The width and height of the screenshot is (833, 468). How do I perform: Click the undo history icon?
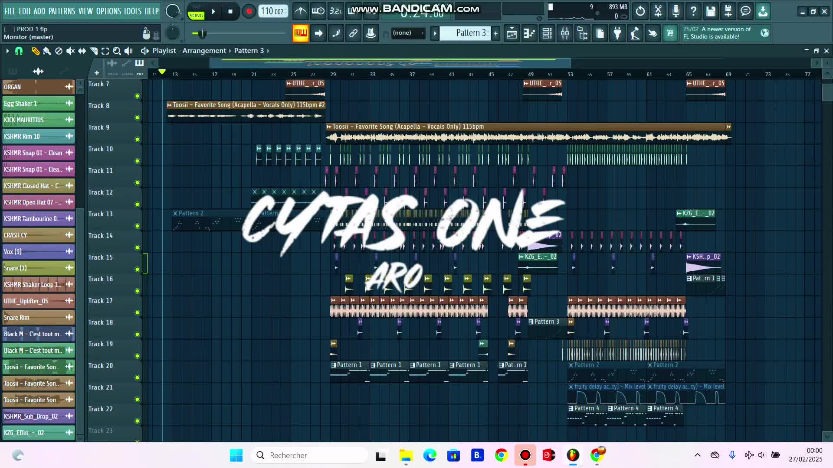[x=640, y=11]
